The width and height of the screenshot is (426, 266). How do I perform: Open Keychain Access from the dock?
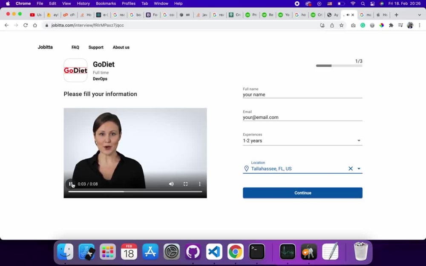(x=309, y=252)
